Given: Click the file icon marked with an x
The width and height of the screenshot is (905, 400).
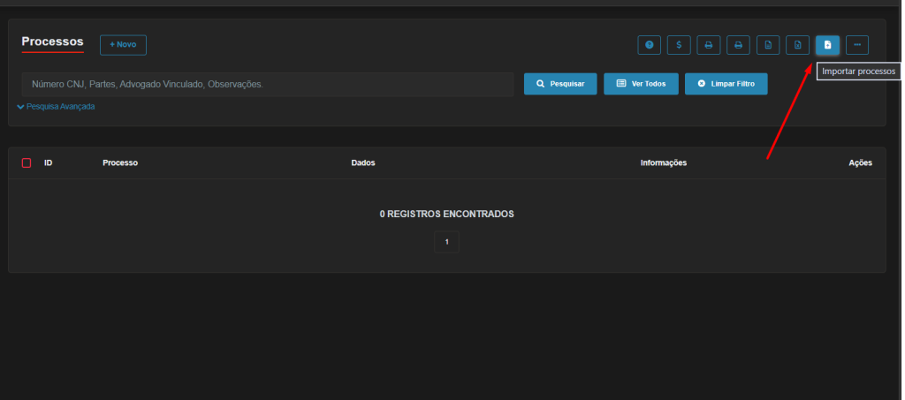Looking at the screenshot, I should 798,45.
